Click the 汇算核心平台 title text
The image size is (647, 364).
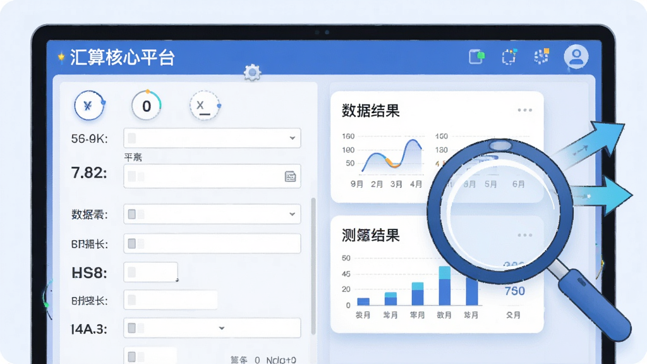(x=122, y=58)
